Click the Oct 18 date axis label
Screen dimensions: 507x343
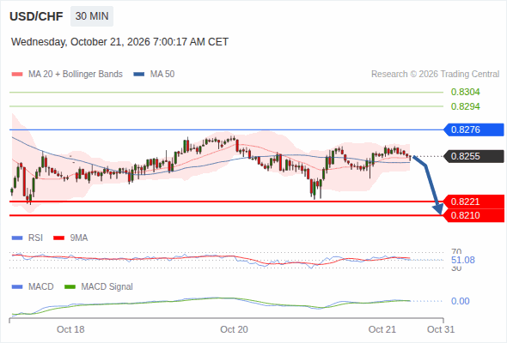[70, 329]
